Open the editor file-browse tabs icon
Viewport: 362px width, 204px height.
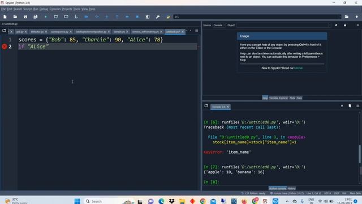4,31
